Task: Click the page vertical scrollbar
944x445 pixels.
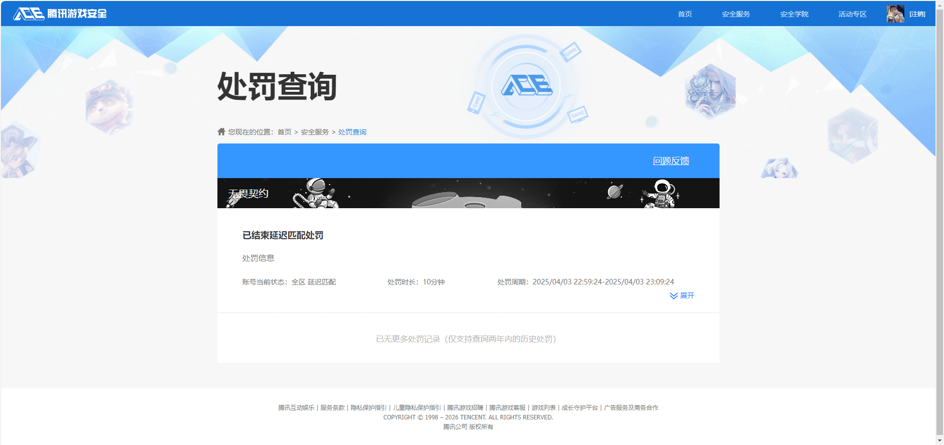Action: pos(939,221)
